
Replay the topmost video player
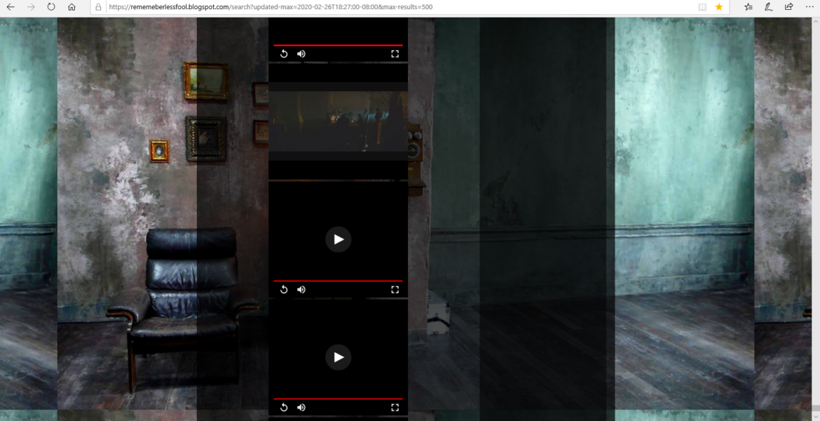284,54
